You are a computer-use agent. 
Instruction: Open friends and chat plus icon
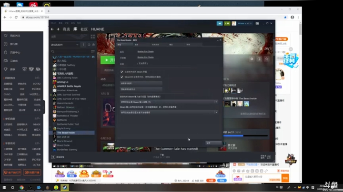269,157
